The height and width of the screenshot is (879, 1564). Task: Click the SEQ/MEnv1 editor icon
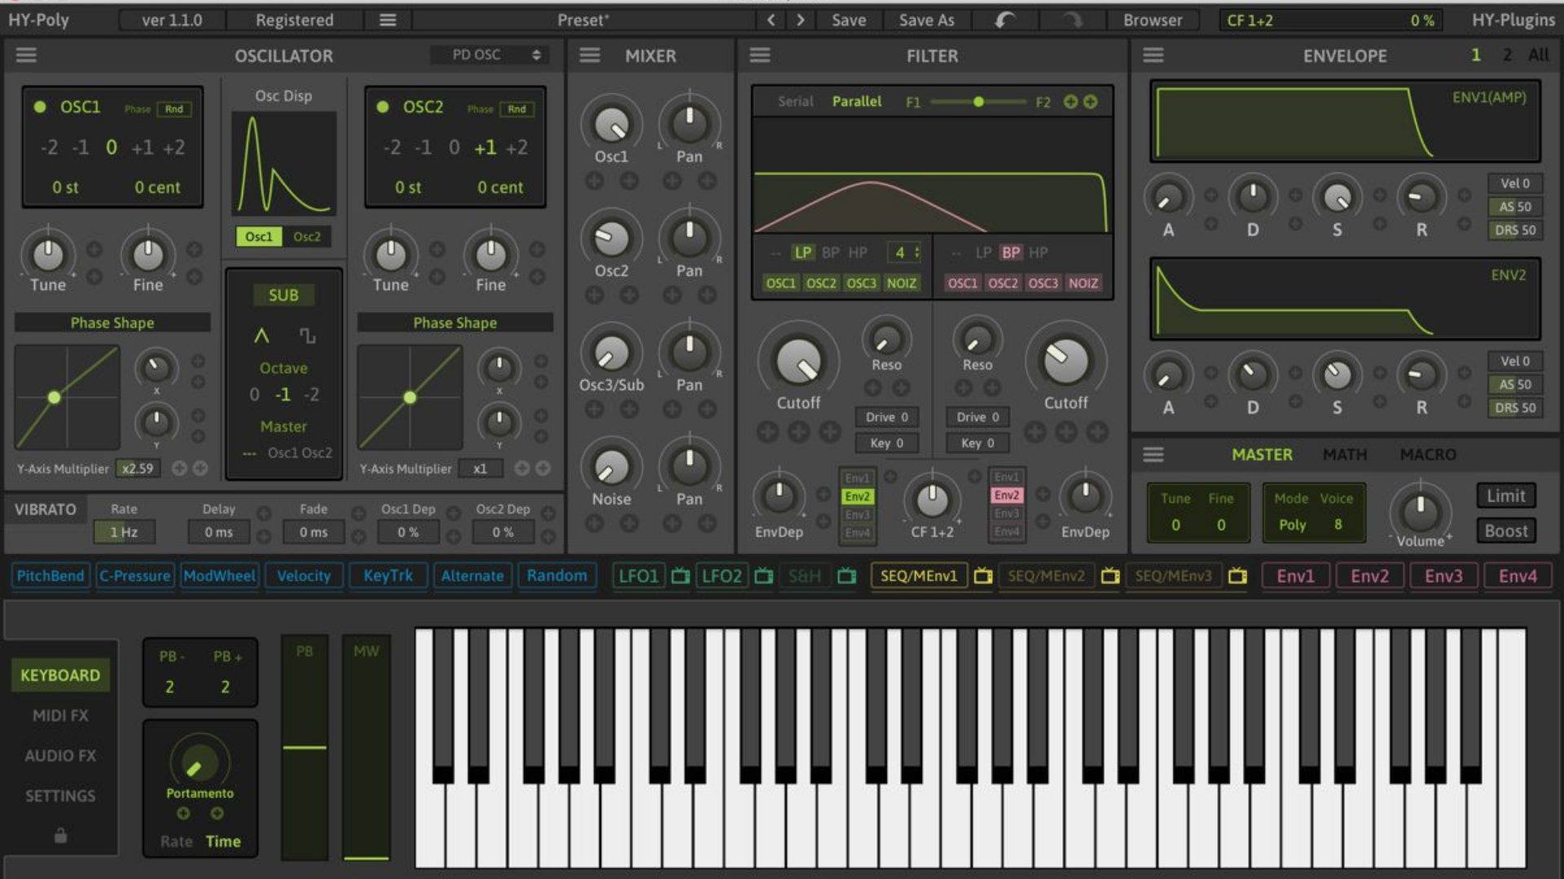tap(983, 576)
